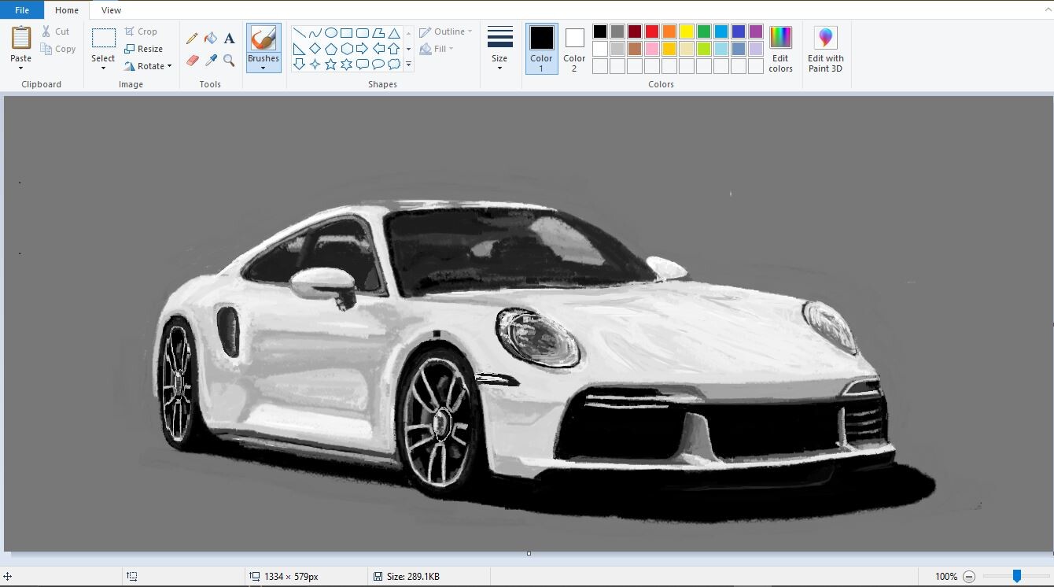
Task: Select the Pencil tool
Action: pos(191,38)
